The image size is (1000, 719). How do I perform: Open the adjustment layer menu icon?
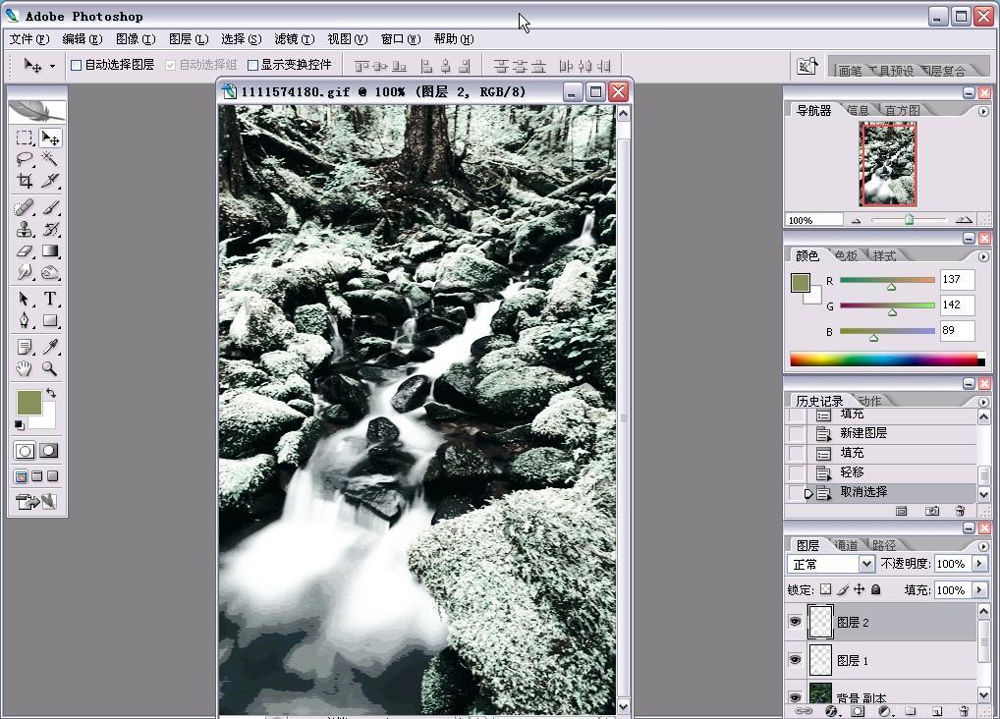point(884,711)
